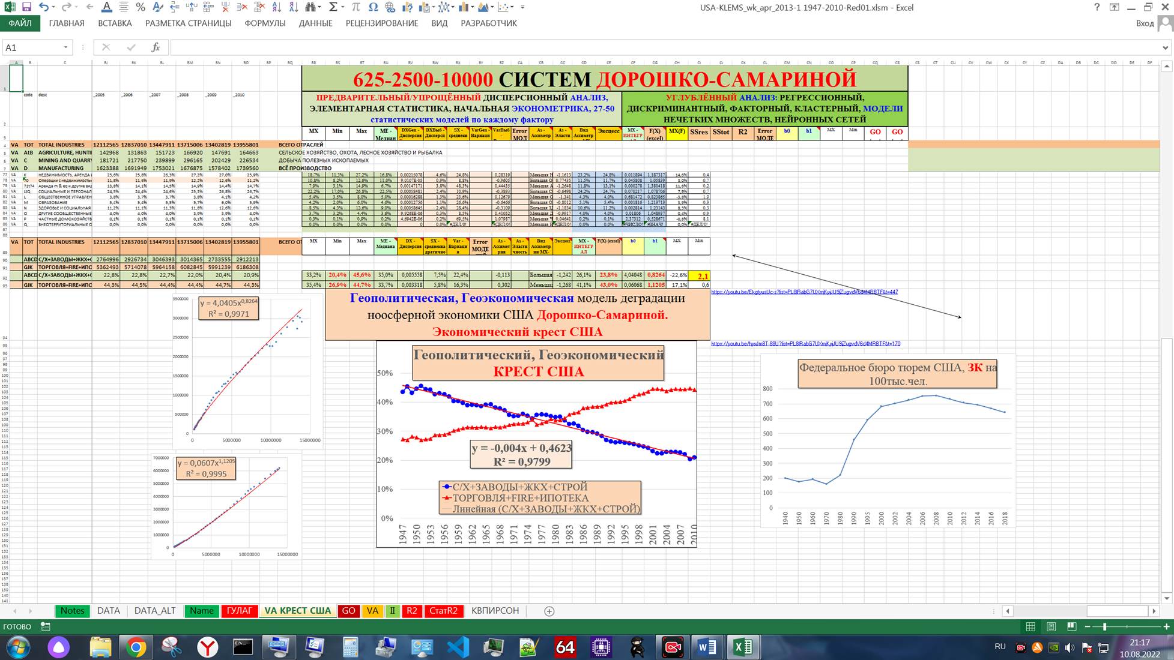Click the AutoSum sigma icon
The image size is (1174, 660).
tap(333, 7)
